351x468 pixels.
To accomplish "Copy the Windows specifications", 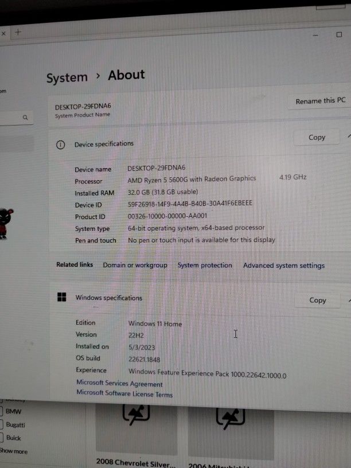I will 318,300.
